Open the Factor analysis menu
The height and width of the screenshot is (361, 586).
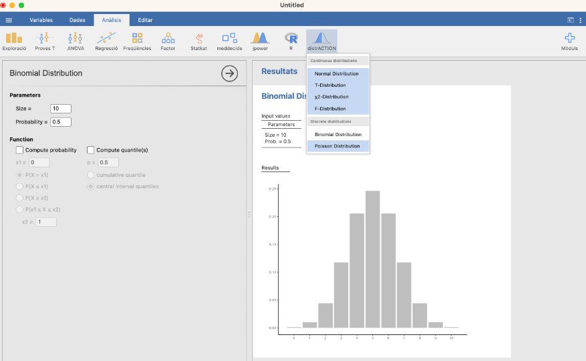coord(168,41)
